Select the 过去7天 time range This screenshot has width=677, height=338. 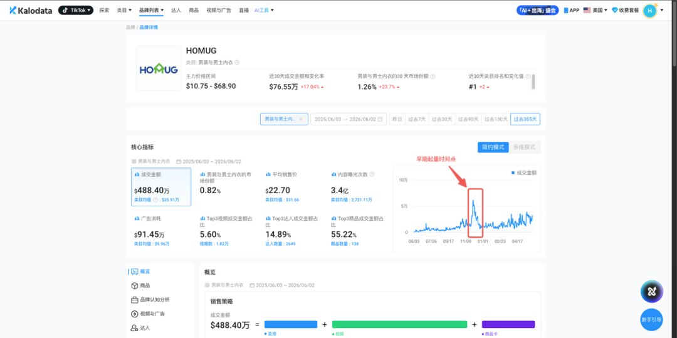417,119
